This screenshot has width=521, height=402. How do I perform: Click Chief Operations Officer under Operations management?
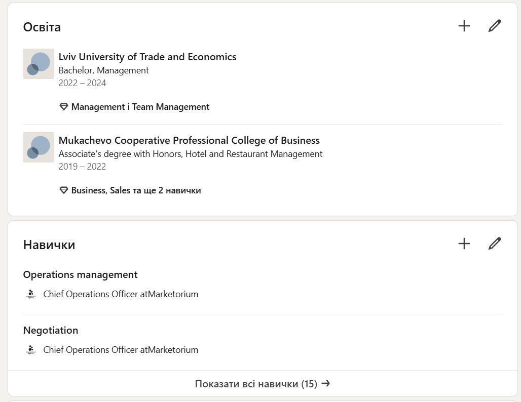tap(121, 294)
